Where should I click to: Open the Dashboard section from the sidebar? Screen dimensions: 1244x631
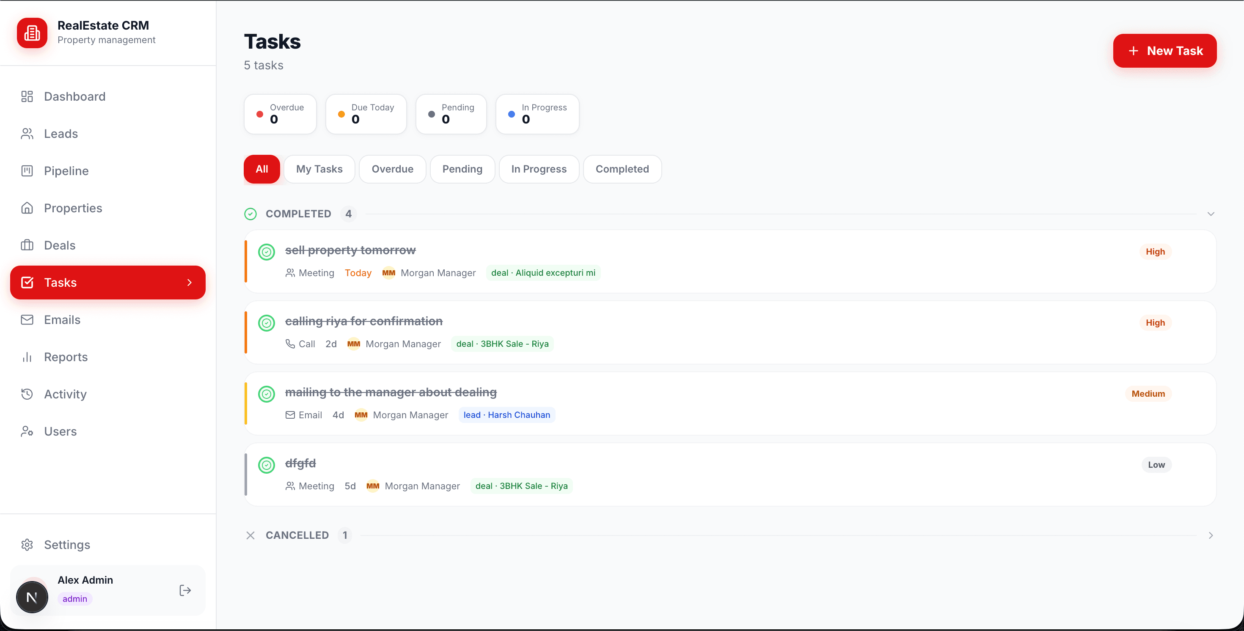click(75, 96)
